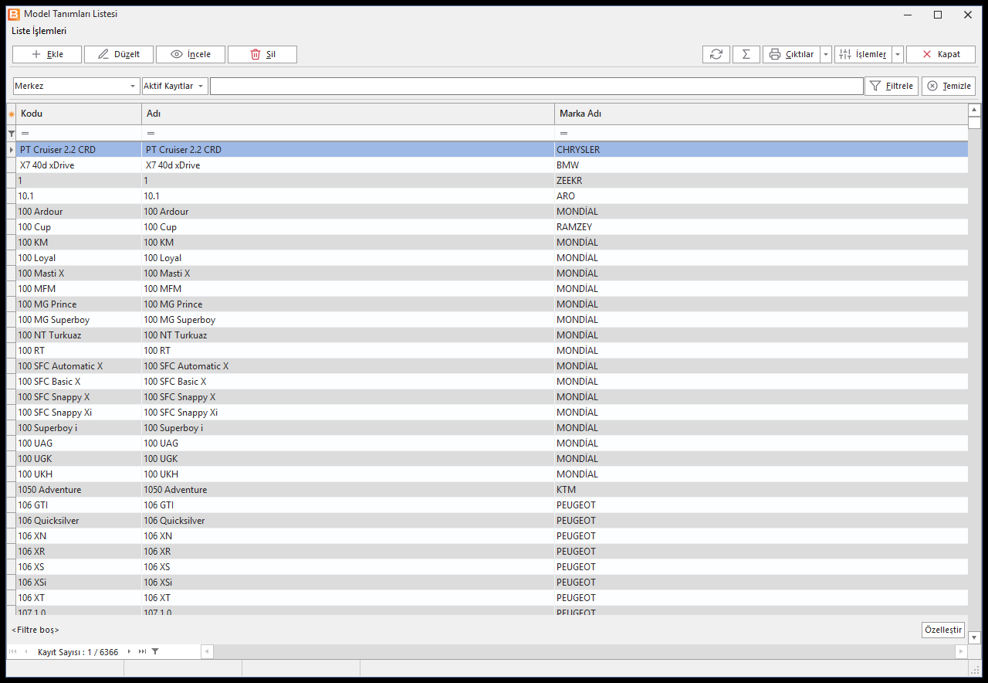Sort by the Marka Adı column header
Image resolution: width=988 pixels, height=683 pixels.
point(761,114)
